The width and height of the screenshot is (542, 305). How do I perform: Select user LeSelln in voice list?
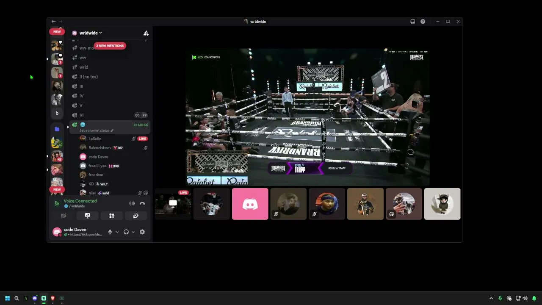coord(95,139)
